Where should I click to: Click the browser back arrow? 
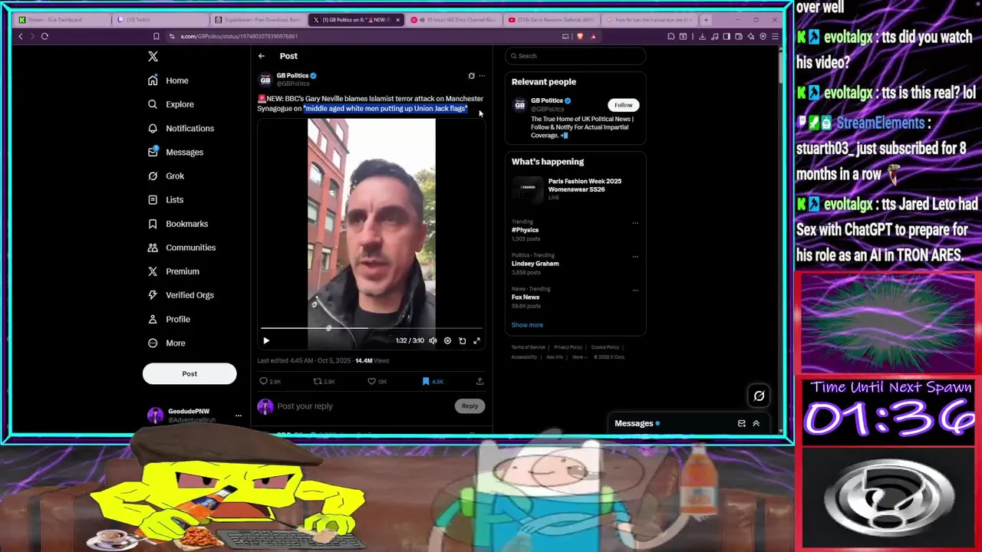pos(21,36)
